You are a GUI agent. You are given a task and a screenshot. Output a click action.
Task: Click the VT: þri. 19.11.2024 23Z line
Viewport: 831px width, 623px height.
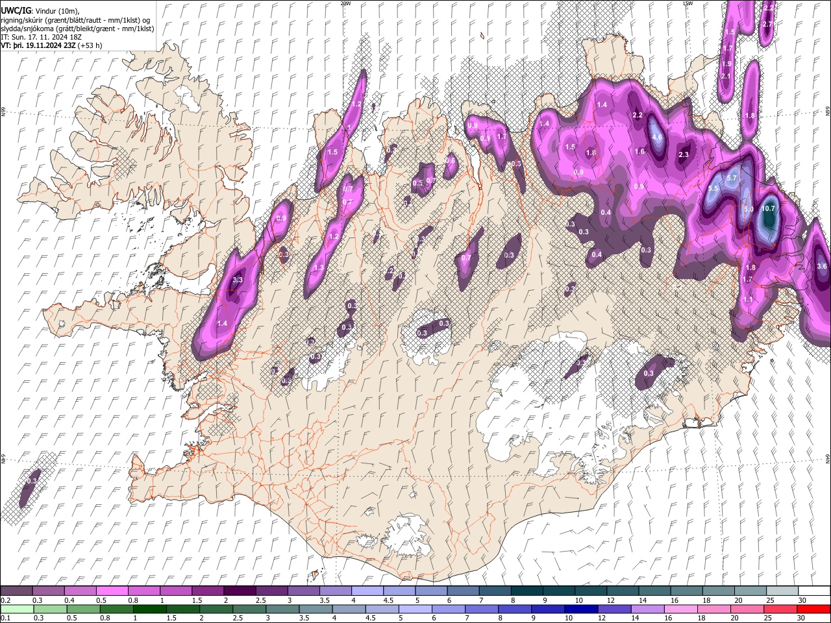tap(51, 46)
